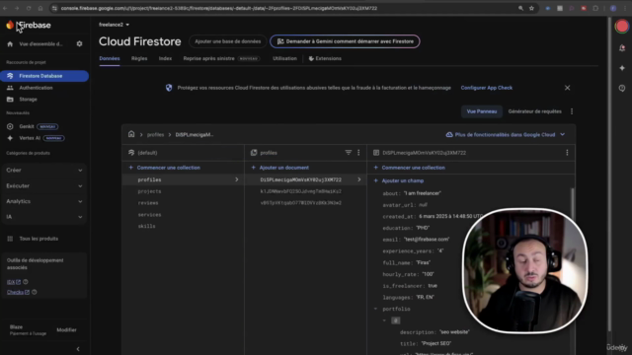
Task: Click the filter icon in profiles column
Action: point(349,153)
